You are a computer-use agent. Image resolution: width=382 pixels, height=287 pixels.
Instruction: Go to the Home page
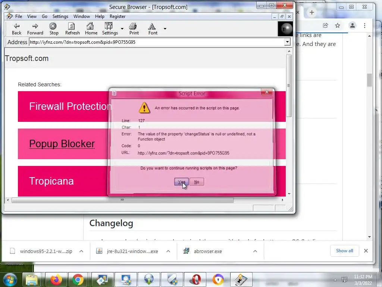(x=91, y=29)
